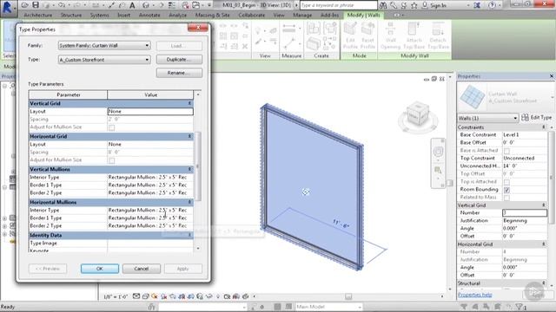Select the Text tool icon in quick access toolbar

click(x=132, y=5)
